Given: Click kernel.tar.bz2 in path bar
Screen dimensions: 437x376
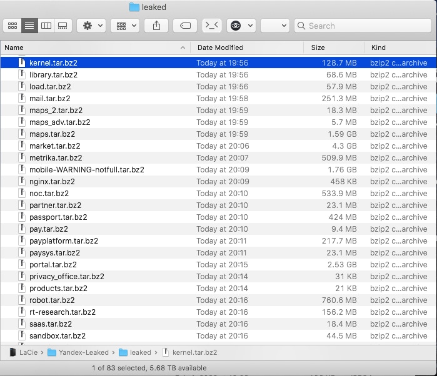Looking at the screenshot, I should 190,352.
